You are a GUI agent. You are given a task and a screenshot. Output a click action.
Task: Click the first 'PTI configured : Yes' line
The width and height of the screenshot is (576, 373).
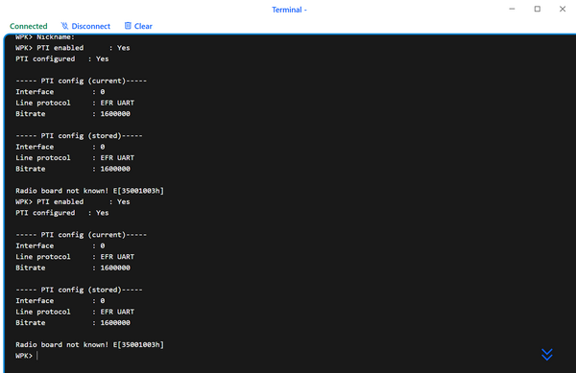coord(62,58)
